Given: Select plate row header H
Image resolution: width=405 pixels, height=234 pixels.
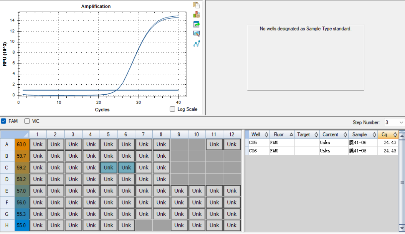Looking at the screenshot, I should [x=7, y=225].
